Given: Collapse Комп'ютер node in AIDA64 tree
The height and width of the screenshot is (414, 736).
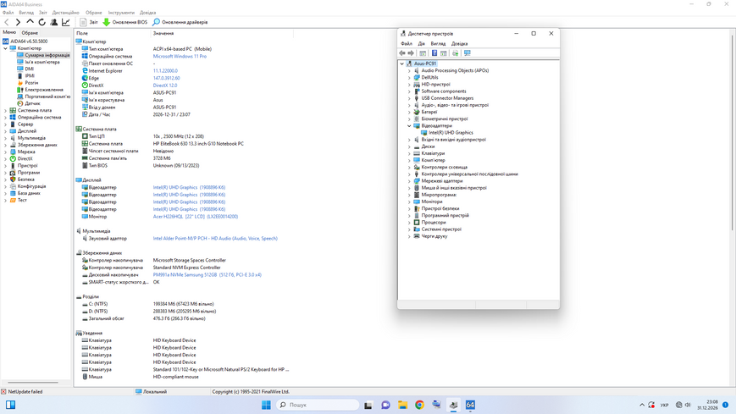Looking at the screenshot, I should (6, 48).
